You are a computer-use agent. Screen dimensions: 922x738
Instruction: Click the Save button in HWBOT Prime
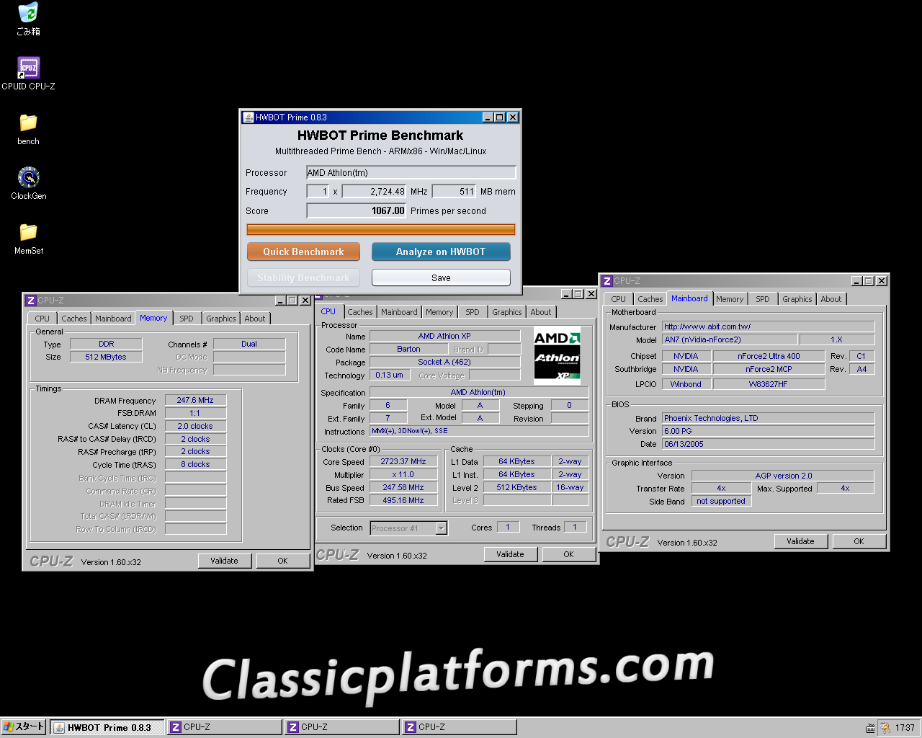coord(441,277)
